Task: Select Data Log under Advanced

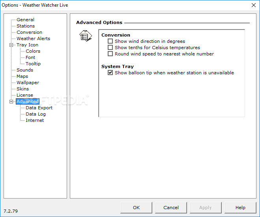Action: coord(36,114)
